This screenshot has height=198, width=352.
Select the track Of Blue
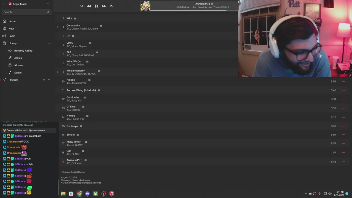tap(71, 107)
